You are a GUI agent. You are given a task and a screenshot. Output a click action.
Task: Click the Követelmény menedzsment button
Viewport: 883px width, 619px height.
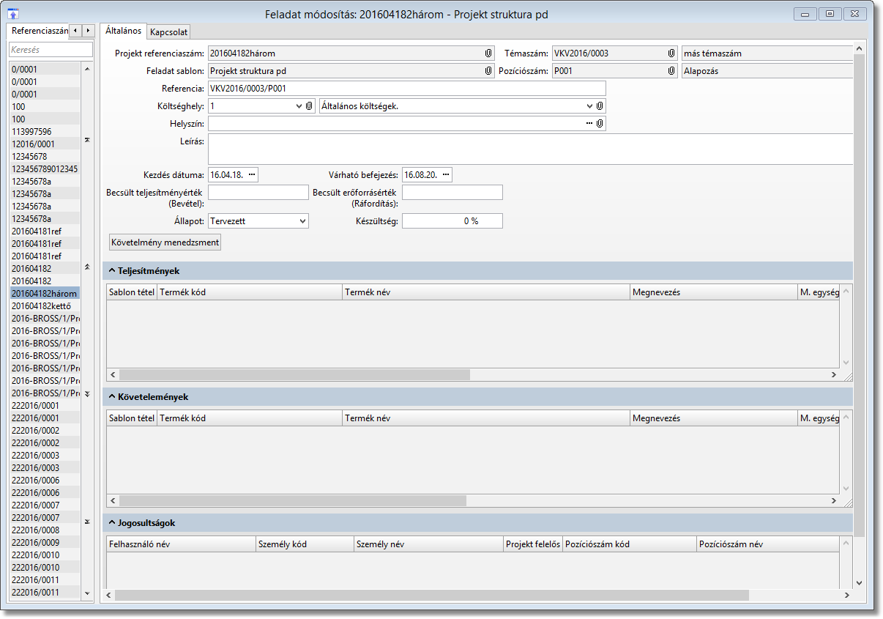click(164, 242)
